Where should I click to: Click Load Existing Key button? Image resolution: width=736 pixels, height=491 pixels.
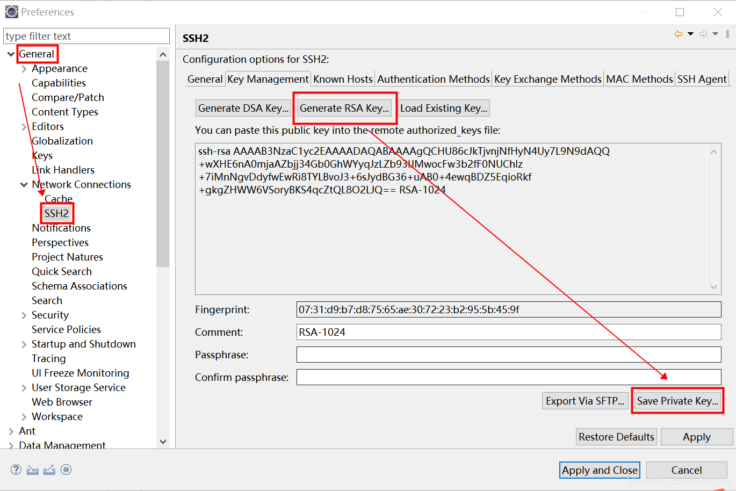click(x=444, y=108)
